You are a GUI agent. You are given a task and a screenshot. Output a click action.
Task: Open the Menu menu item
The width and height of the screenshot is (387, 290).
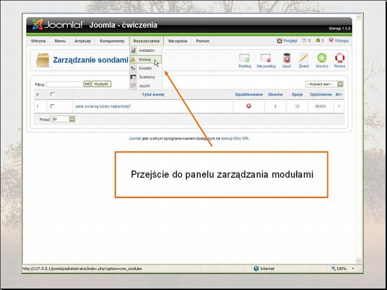click(x=60, y=41)
